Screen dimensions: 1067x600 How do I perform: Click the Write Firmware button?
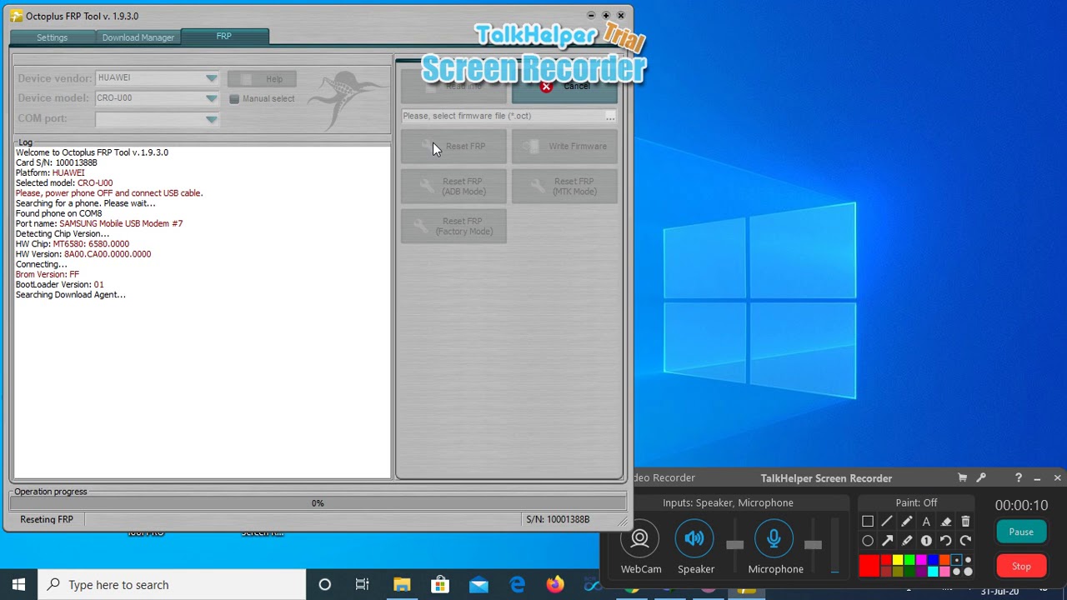(x=564, y=147)
